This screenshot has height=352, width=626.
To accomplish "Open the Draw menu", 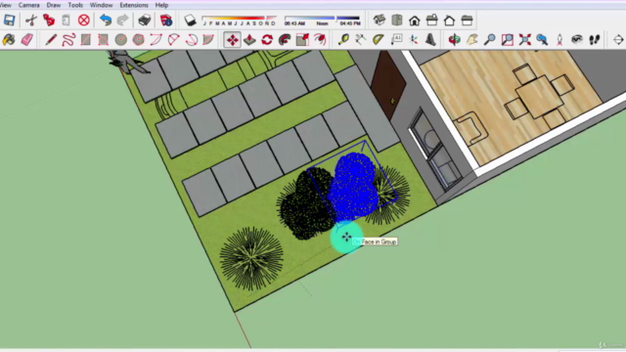I will click(54, 5).
